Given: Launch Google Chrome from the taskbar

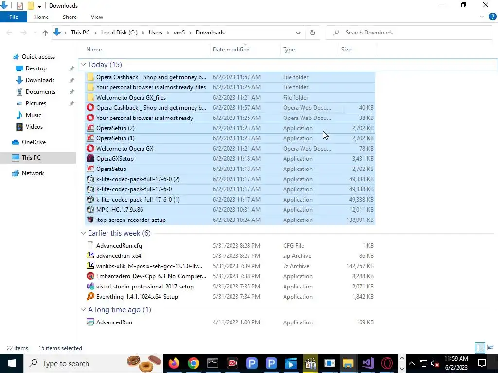Looking at the screenshot, I should click(x=193, y=363).
